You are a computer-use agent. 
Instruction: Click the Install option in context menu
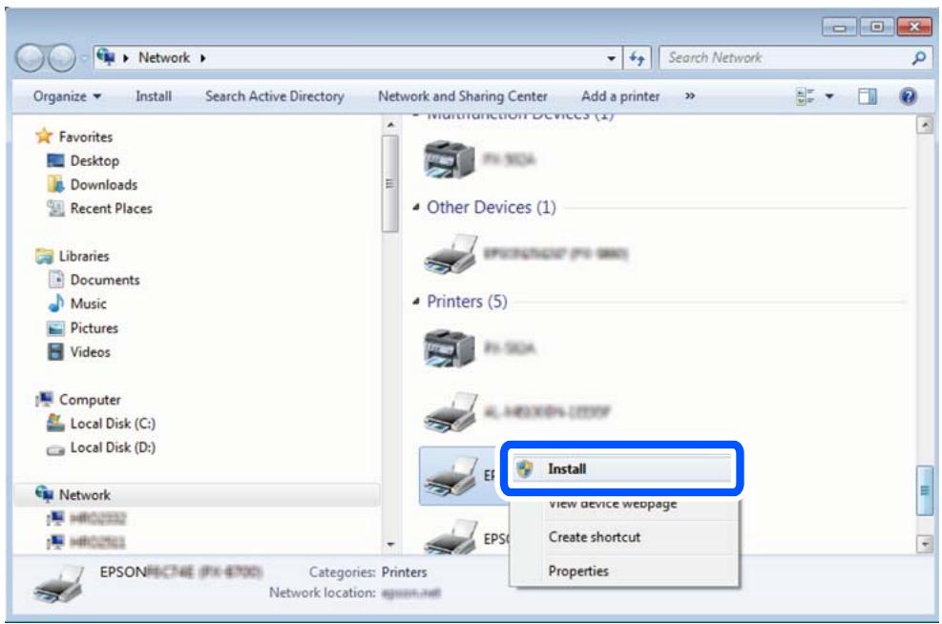pyautogui.click(x=567, y=468)
